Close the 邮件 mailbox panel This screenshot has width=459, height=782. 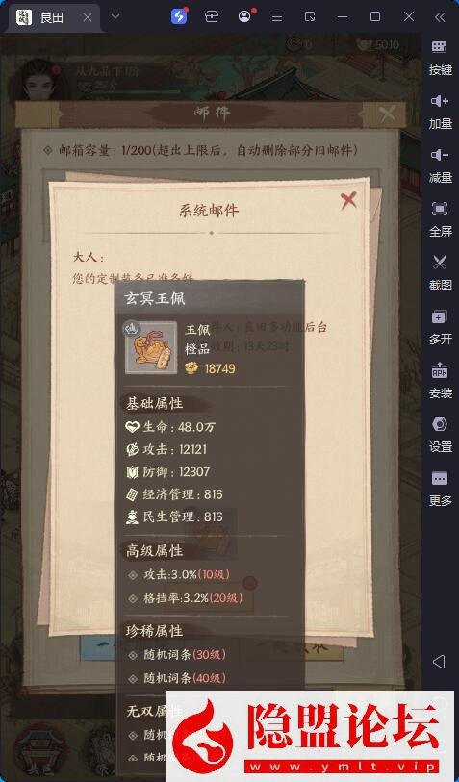tap(388, 114)
